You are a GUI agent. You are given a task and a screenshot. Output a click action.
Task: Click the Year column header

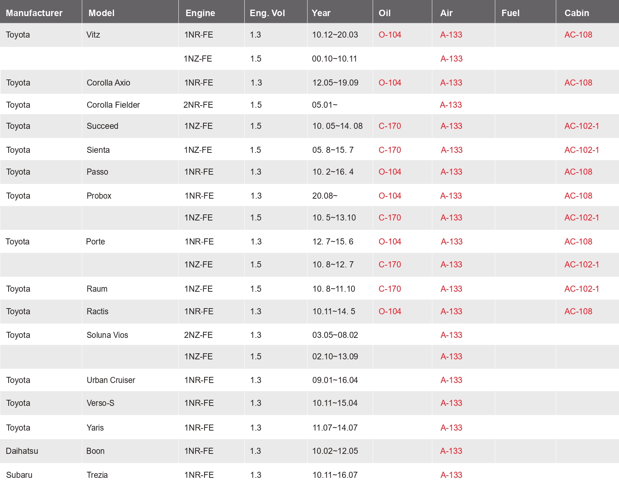(x=321, y=13)
